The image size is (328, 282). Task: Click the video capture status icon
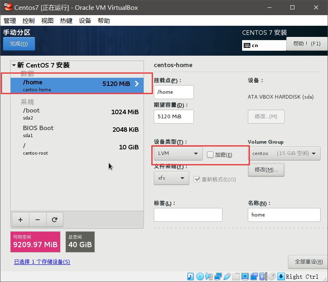point(254,276)
